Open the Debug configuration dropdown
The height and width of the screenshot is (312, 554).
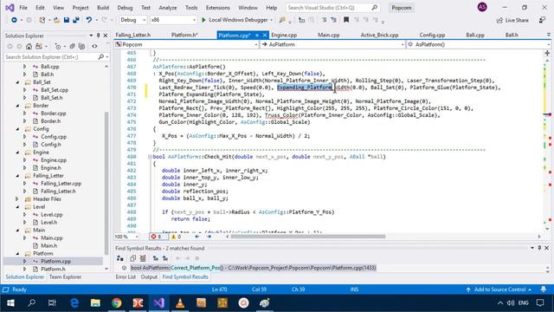point(132,20)
